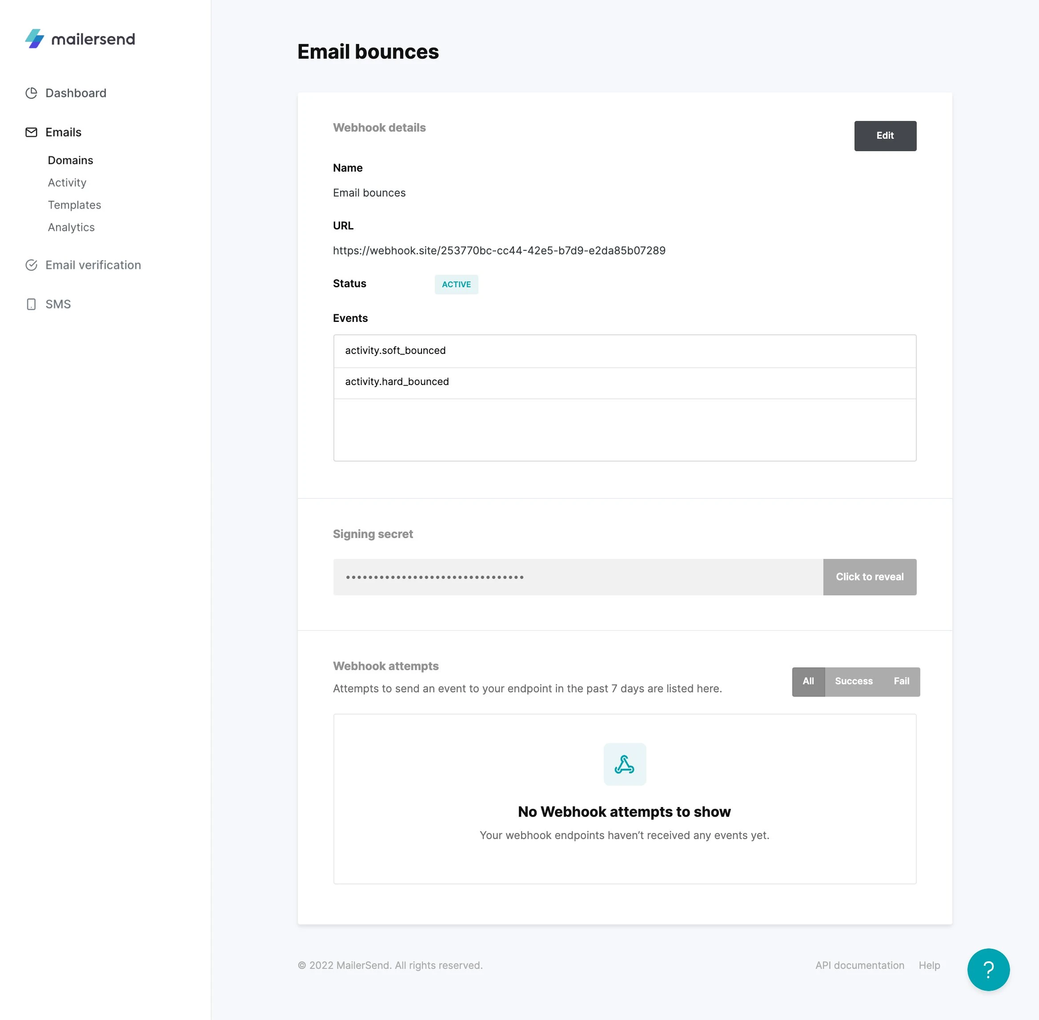Open the Templates section
This screenshot has width=1039, height=1020.
(74, 205)
